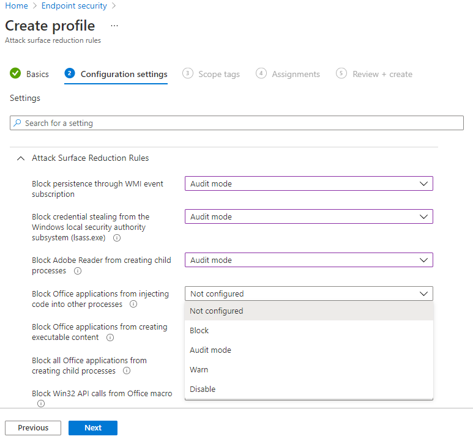Choose Block from the dropdown list
The width and height of the screenshot is (473, 439).
[199, 331]
